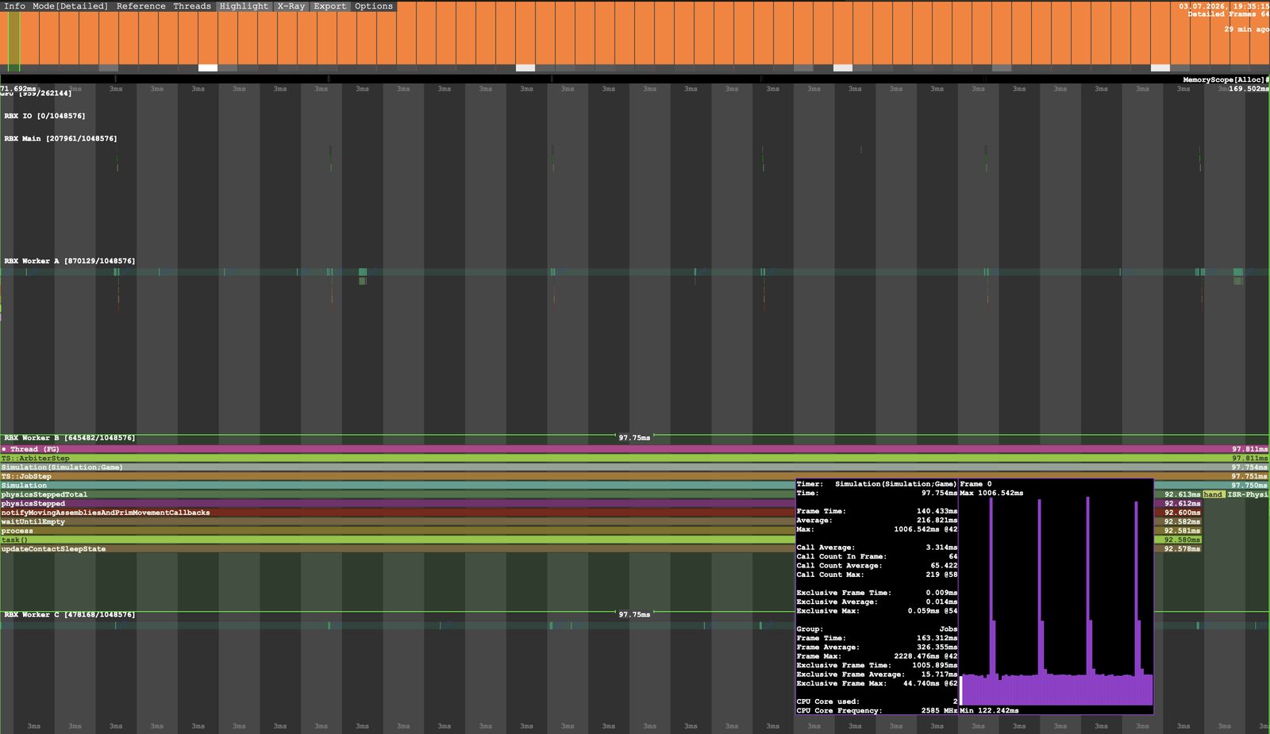Click the purple frame-time history graph
Screen dimensions: 1270x734
coord(1056,601)
